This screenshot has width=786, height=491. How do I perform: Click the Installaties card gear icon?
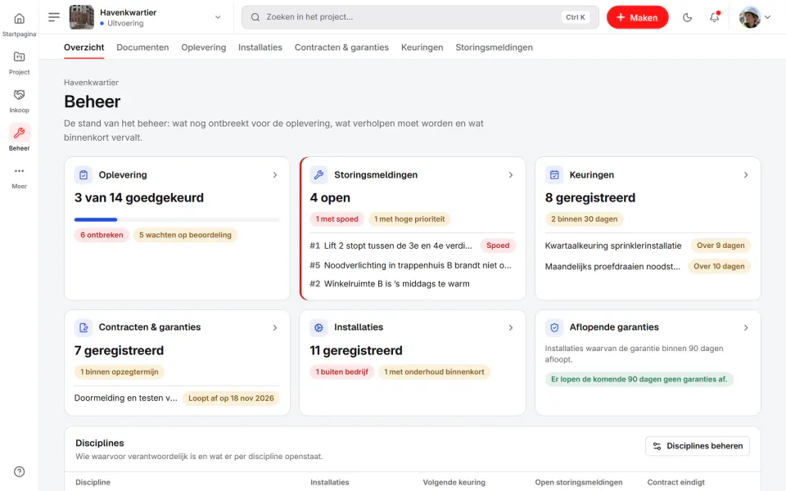coord(318,327)
